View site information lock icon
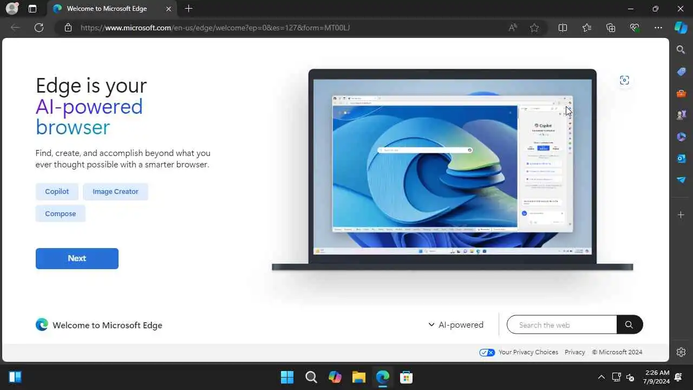 tap(68, 28)
